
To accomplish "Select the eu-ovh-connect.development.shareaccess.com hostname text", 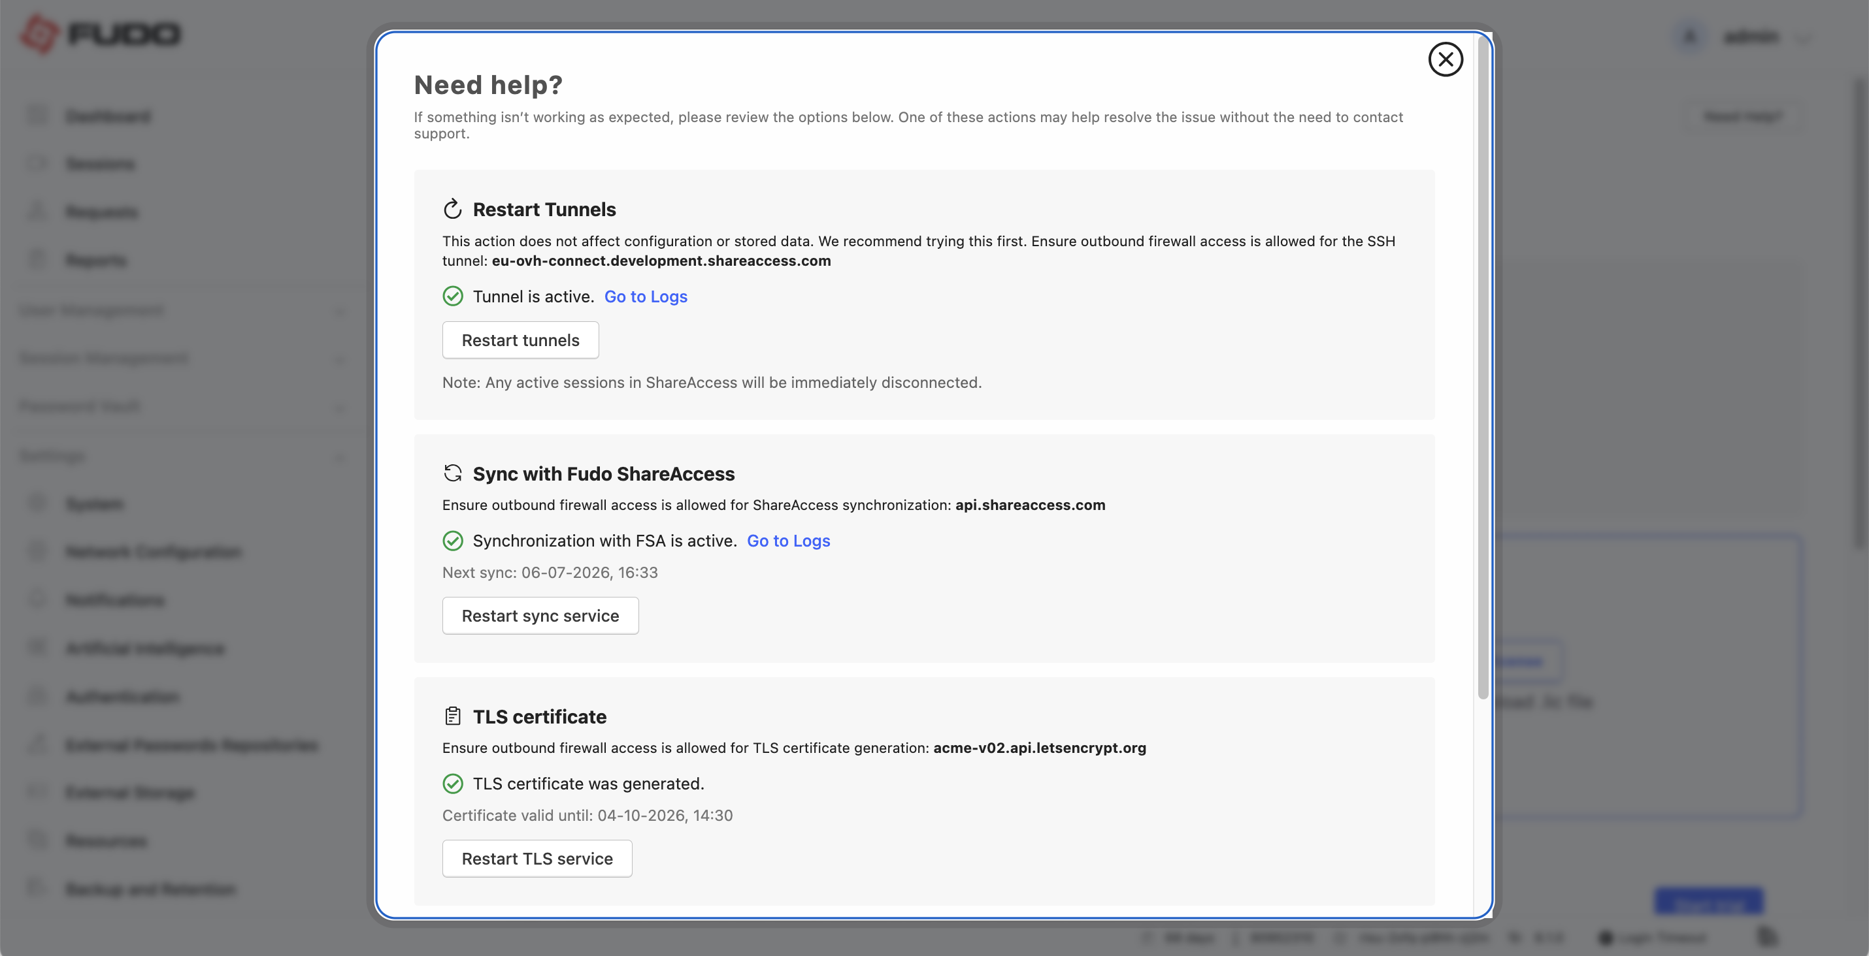I will pyautogui.click(x=661, y=260).
